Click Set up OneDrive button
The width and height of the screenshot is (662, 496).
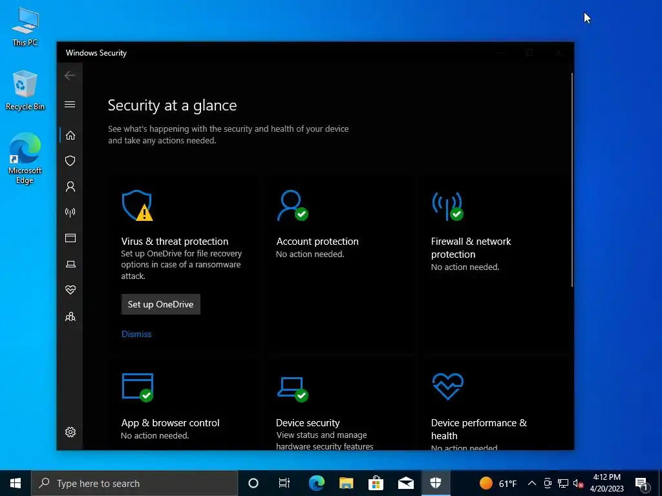coord(160,304)
